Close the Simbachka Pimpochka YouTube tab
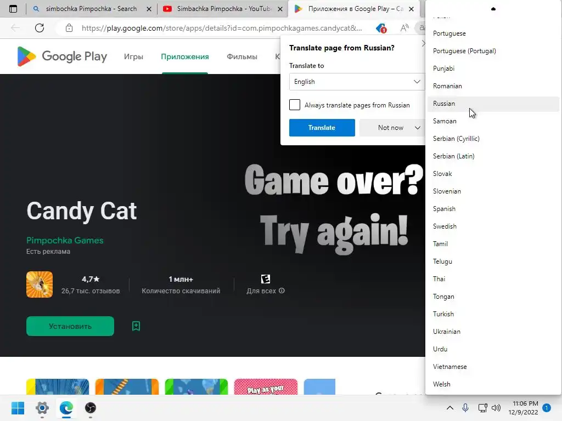The image size is (562, 421). 280,9
